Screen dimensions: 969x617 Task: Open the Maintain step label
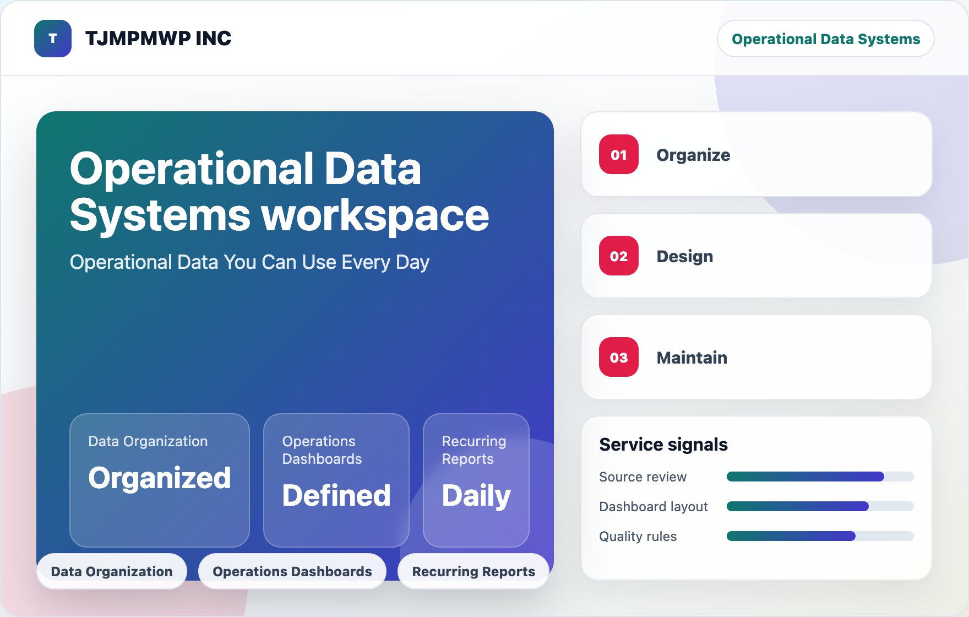tap(692, 358)
